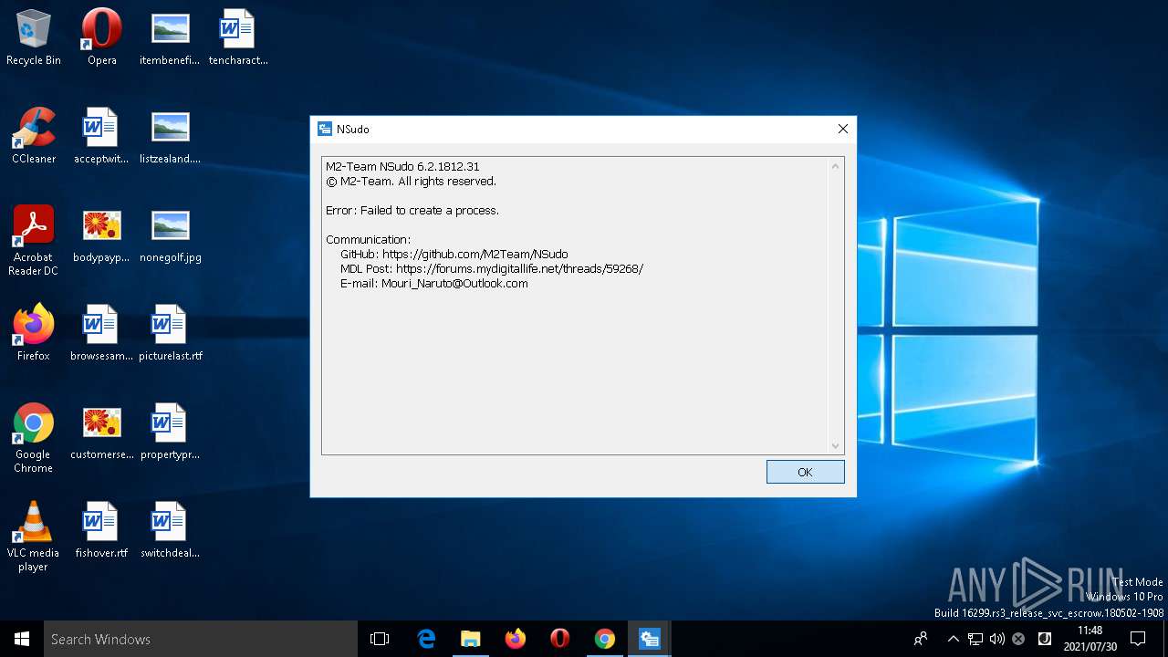The height and width of the screenshot is (657, 1168).
Task: Open the volume control tray icon
Action: click(x=996, y=639)
